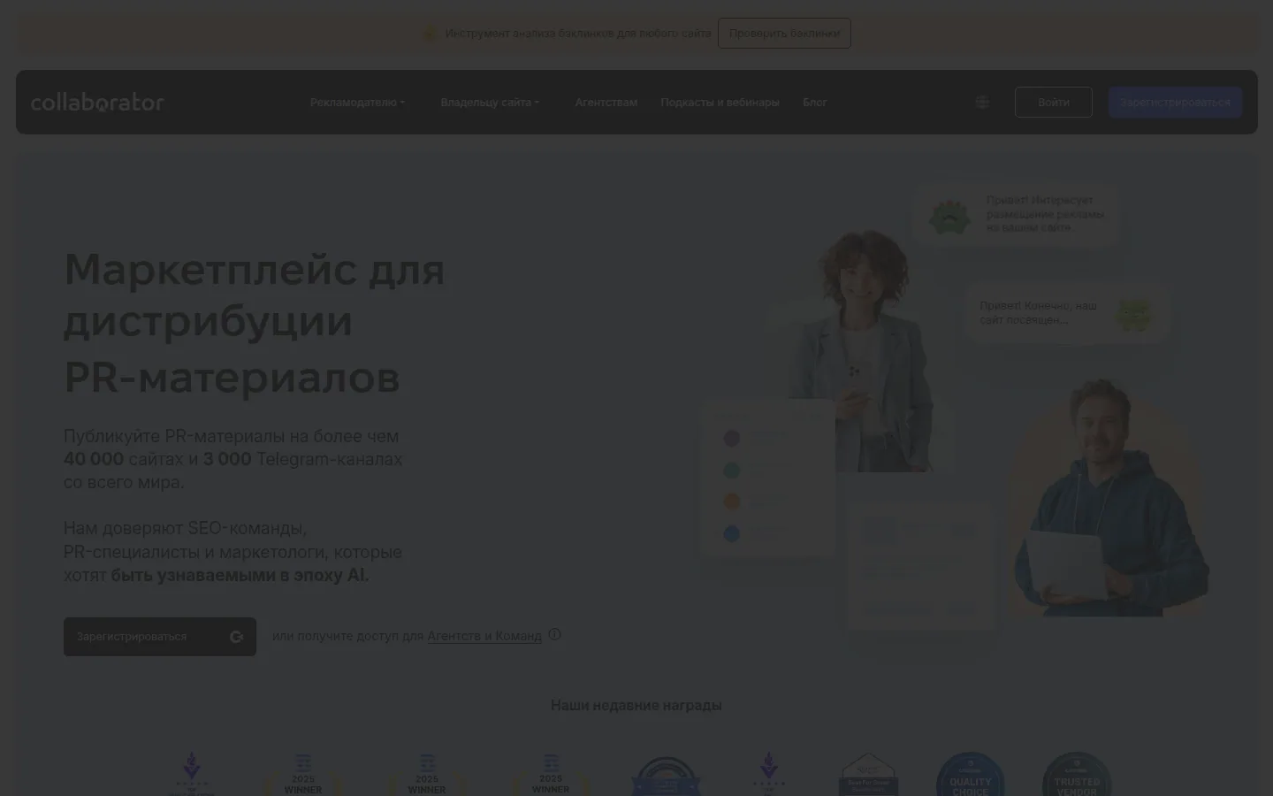Open the Блог page
The image size is (1273, 796).
(814, 103)
